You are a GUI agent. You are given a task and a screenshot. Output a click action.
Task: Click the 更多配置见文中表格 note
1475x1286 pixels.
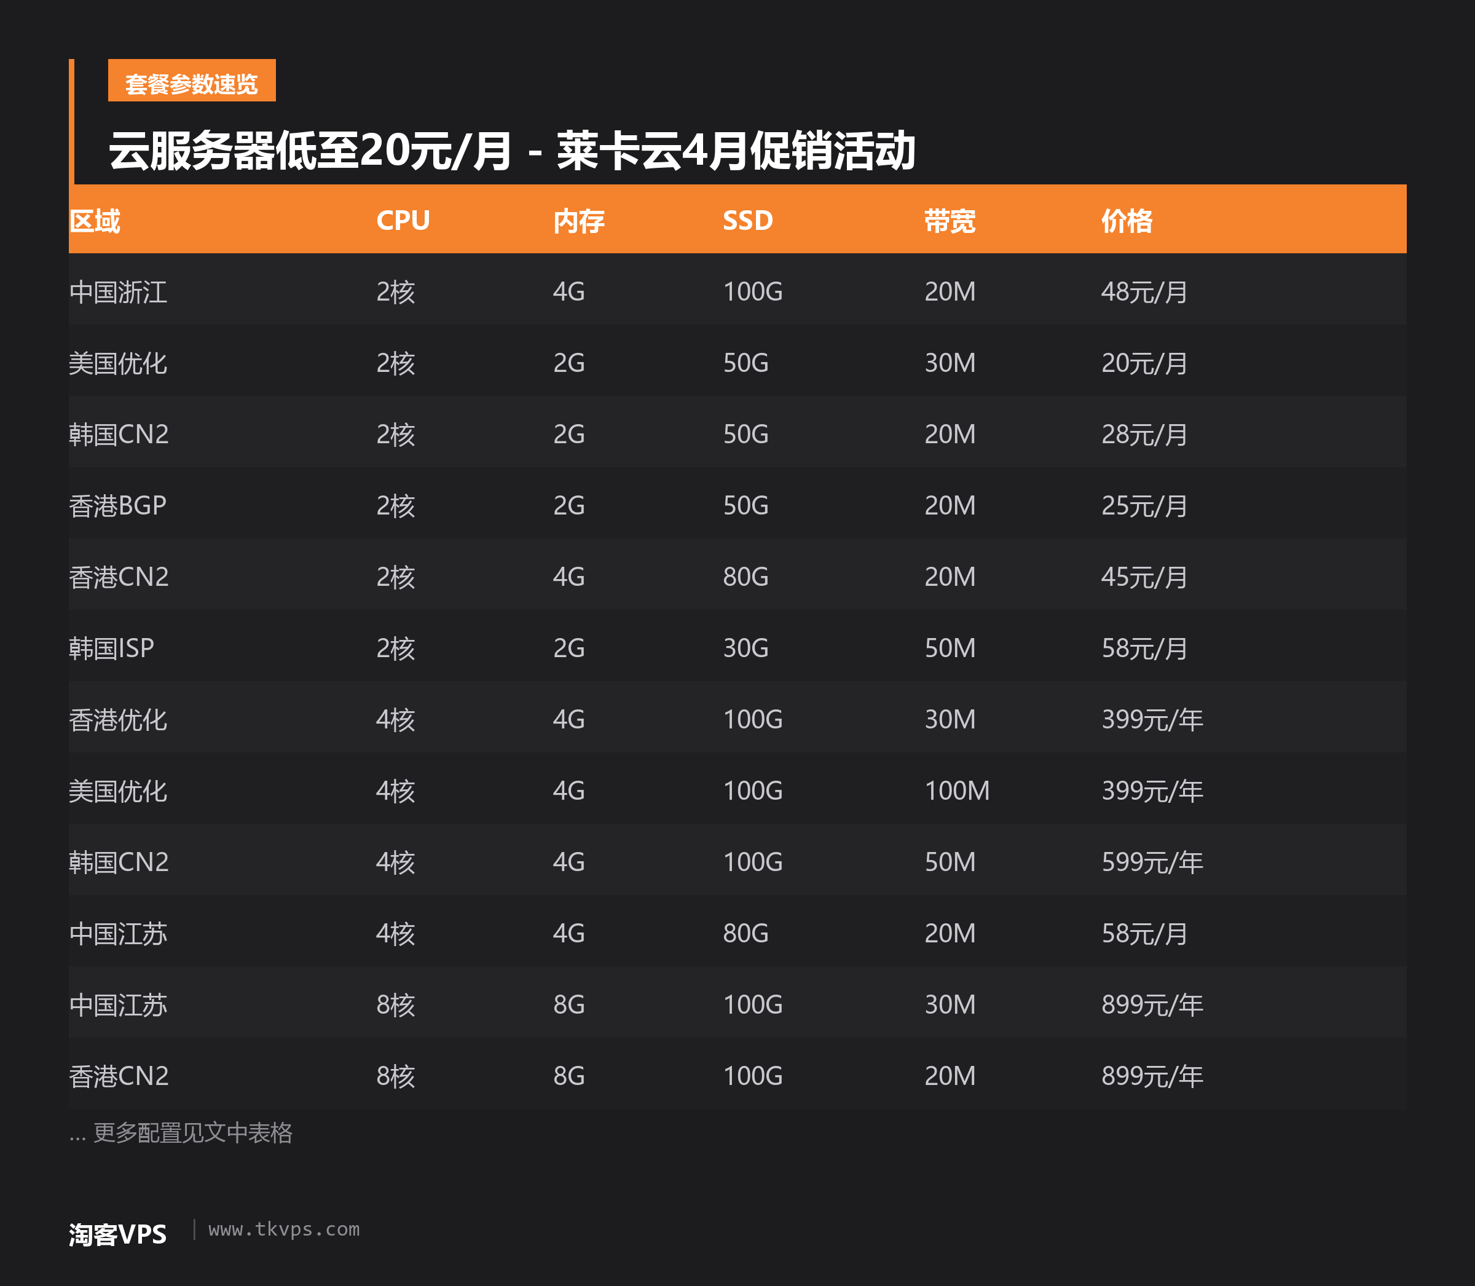[x=181, y=1132]
